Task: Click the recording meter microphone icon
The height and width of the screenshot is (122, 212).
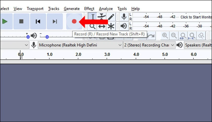Action: pyautogui.click(x=124, y=17)
